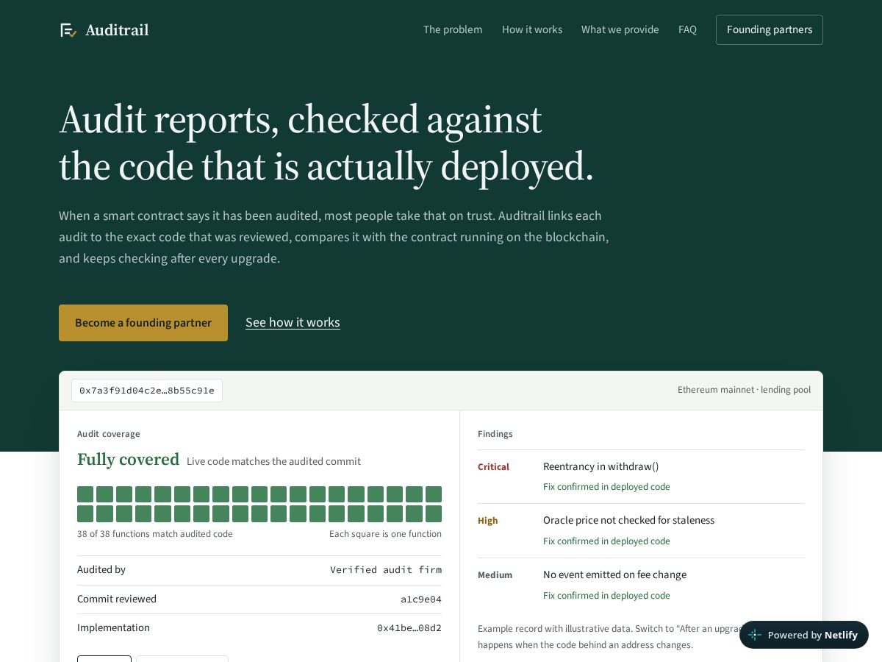Screen dimensions: 882x662
Task: Go to What we provide section
Action: pos(620,29)
